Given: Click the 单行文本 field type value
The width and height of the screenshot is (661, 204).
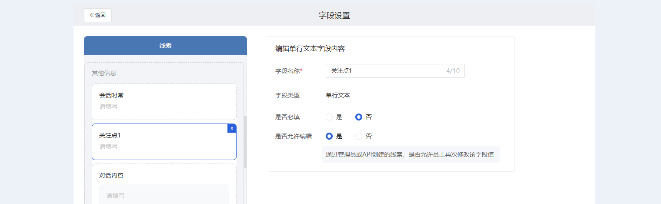Looking at the screenshot, I should pos(338,95).
